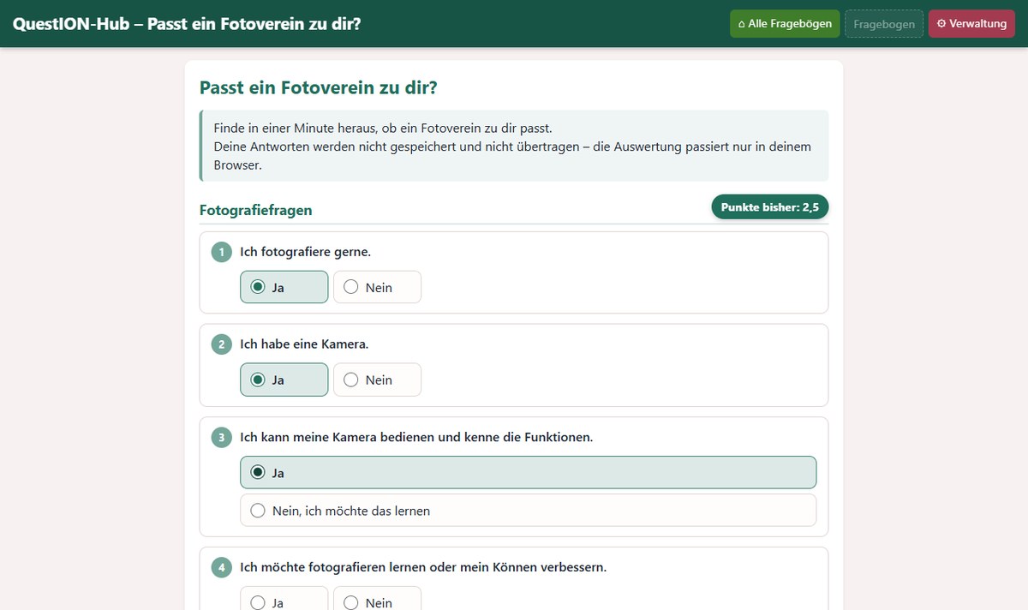Click the privacy info note box
The image size is (1028, 610).
(x=514, y=146)
